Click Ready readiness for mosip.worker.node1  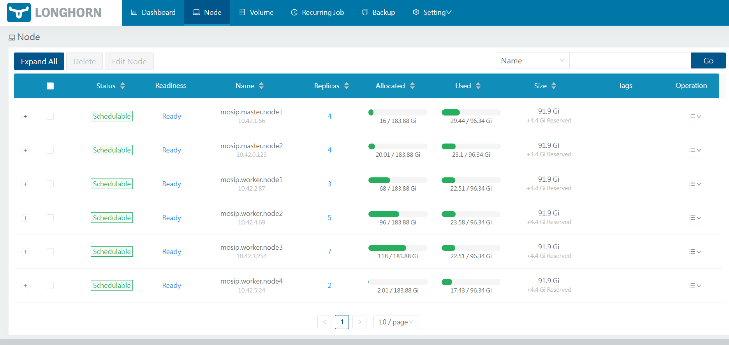coord(172,184)
